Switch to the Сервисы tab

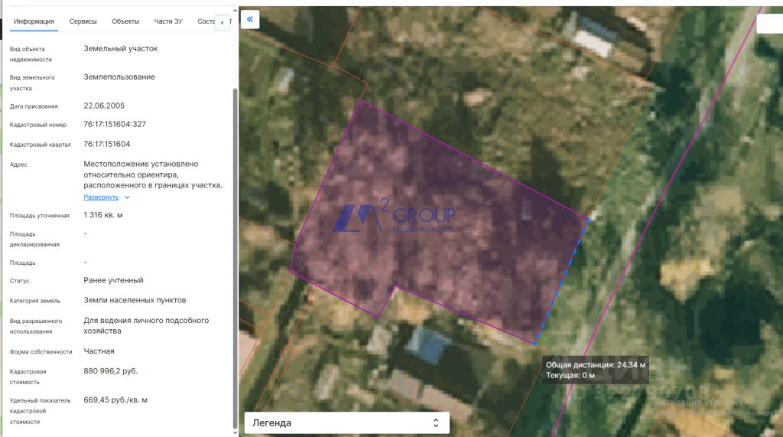(83, 21)
